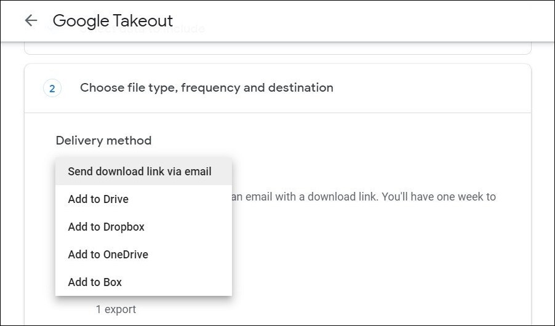
Task: Click the 'Google Takeout' page title
Action: click(x=113, y=21)
